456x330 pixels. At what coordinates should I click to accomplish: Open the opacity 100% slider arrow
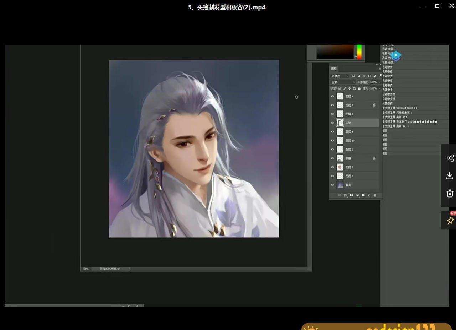380,82
